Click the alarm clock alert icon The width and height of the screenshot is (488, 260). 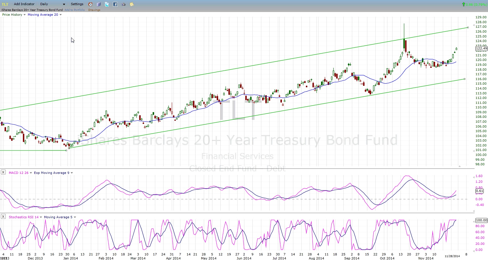tap(90, 4)
